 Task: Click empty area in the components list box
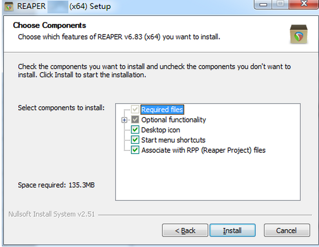point(207,178)
